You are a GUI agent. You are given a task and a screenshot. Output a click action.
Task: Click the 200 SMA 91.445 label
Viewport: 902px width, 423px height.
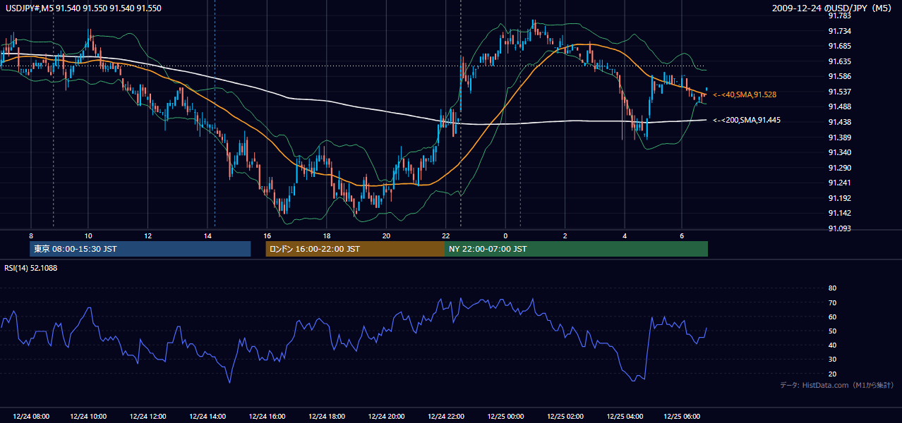[747, 120]
